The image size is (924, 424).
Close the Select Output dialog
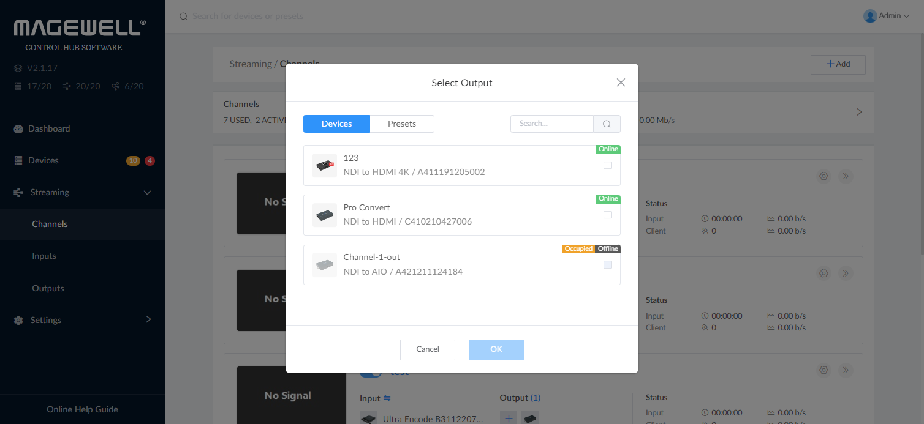click(621, 83)
